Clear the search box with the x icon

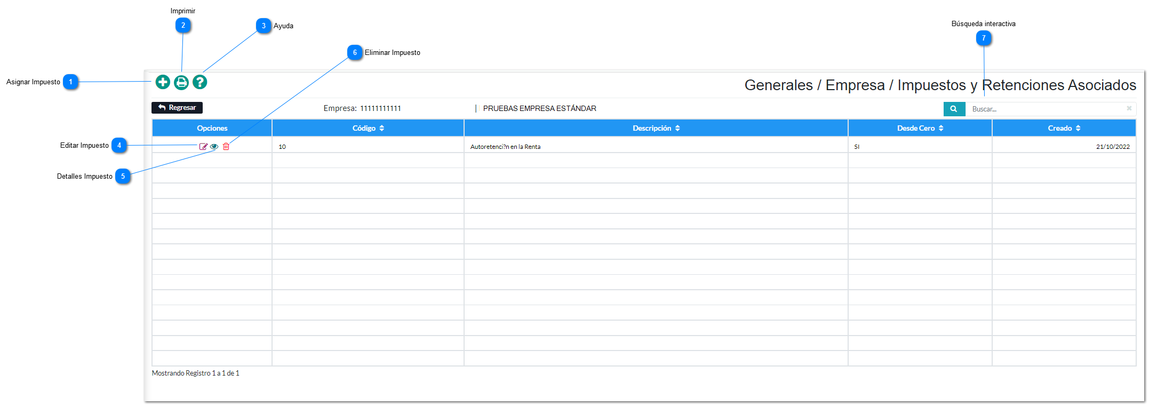pos(1129,108)
